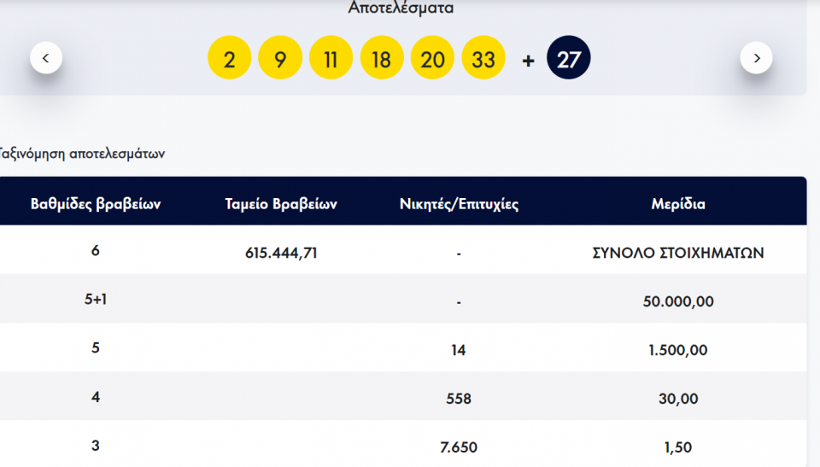820x467 pixels.
Task: Click the Βαθμίδες βραβείων column header
Action: coord(96,204)
